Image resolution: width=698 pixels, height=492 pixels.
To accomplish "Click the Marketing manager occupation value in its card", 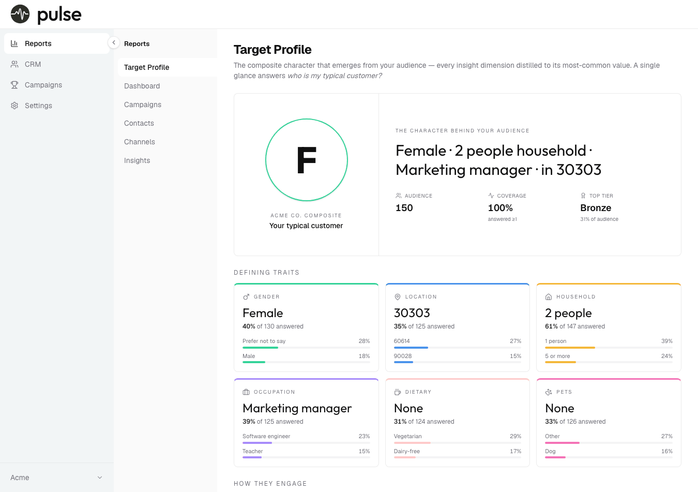I will tap(297, 408).
